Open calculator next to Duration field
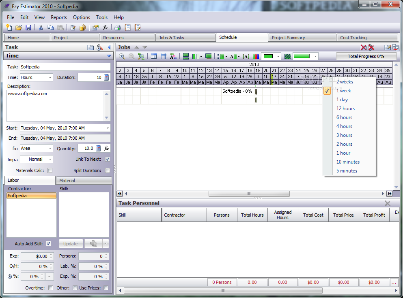Viewport: 403px width, 298px height. point(106,77)
